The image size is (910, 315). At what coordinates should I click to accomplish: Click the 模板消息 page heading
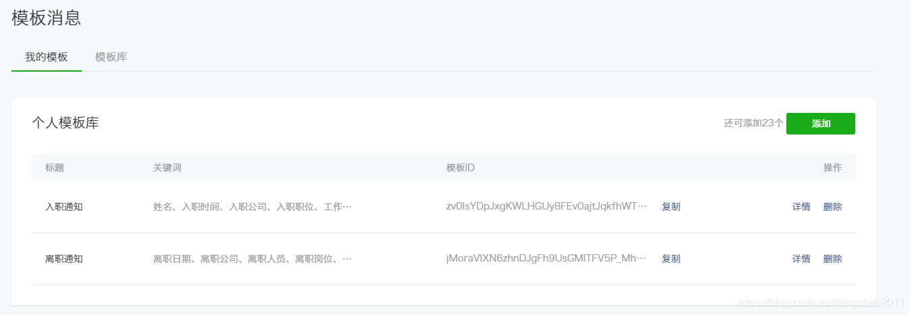[x=47, y=18]
